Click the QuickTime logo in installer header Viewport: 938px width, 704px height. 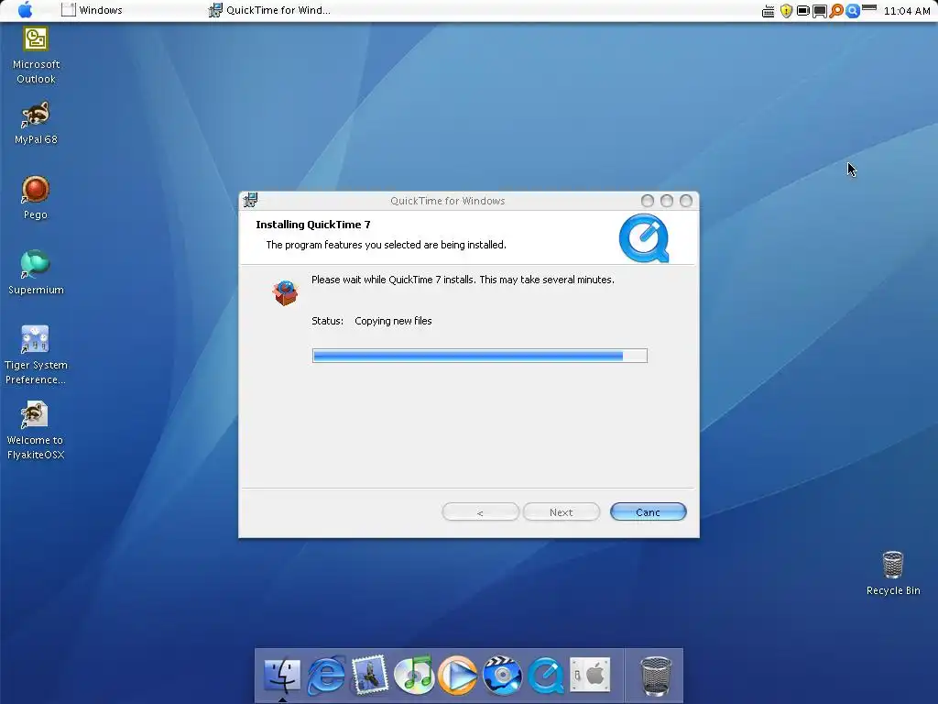(644, 238)
